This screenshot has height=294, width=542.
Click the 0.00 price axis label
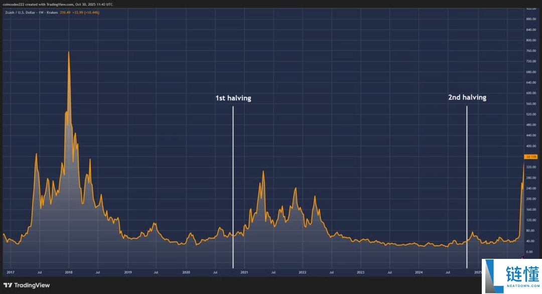click(529, 252)
